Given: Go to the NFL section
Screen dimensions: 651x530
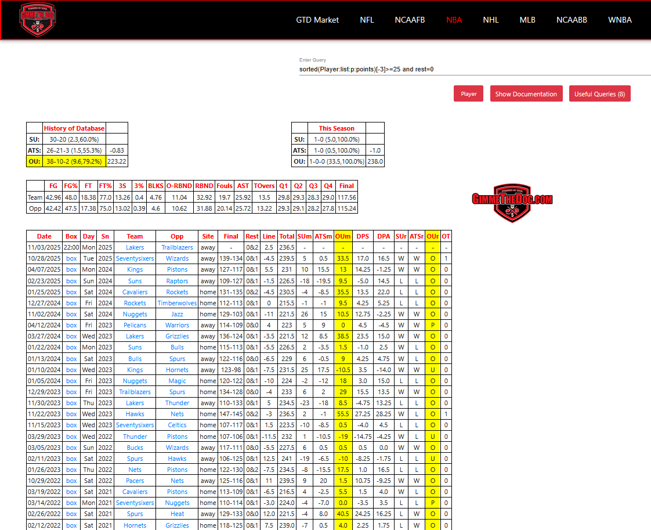Looking at the screenshot, I should (367, 20).
